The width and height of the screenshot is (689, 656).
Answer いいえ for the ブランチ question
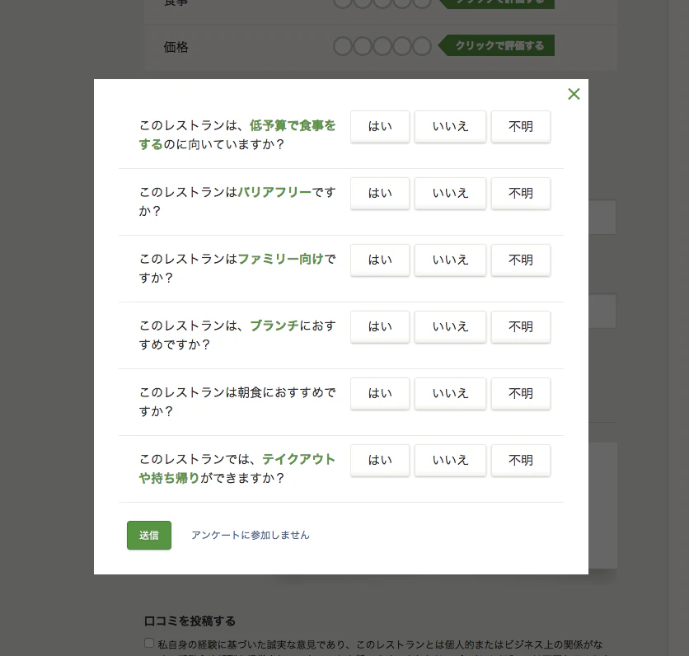[x=450, y=327]
